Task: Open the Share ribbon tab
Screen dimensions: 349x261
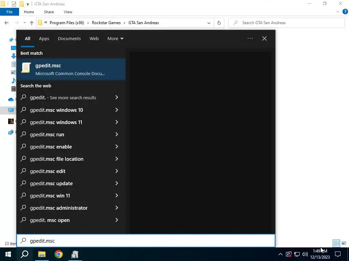Action: pyautogui.click(x=49, y=12)
